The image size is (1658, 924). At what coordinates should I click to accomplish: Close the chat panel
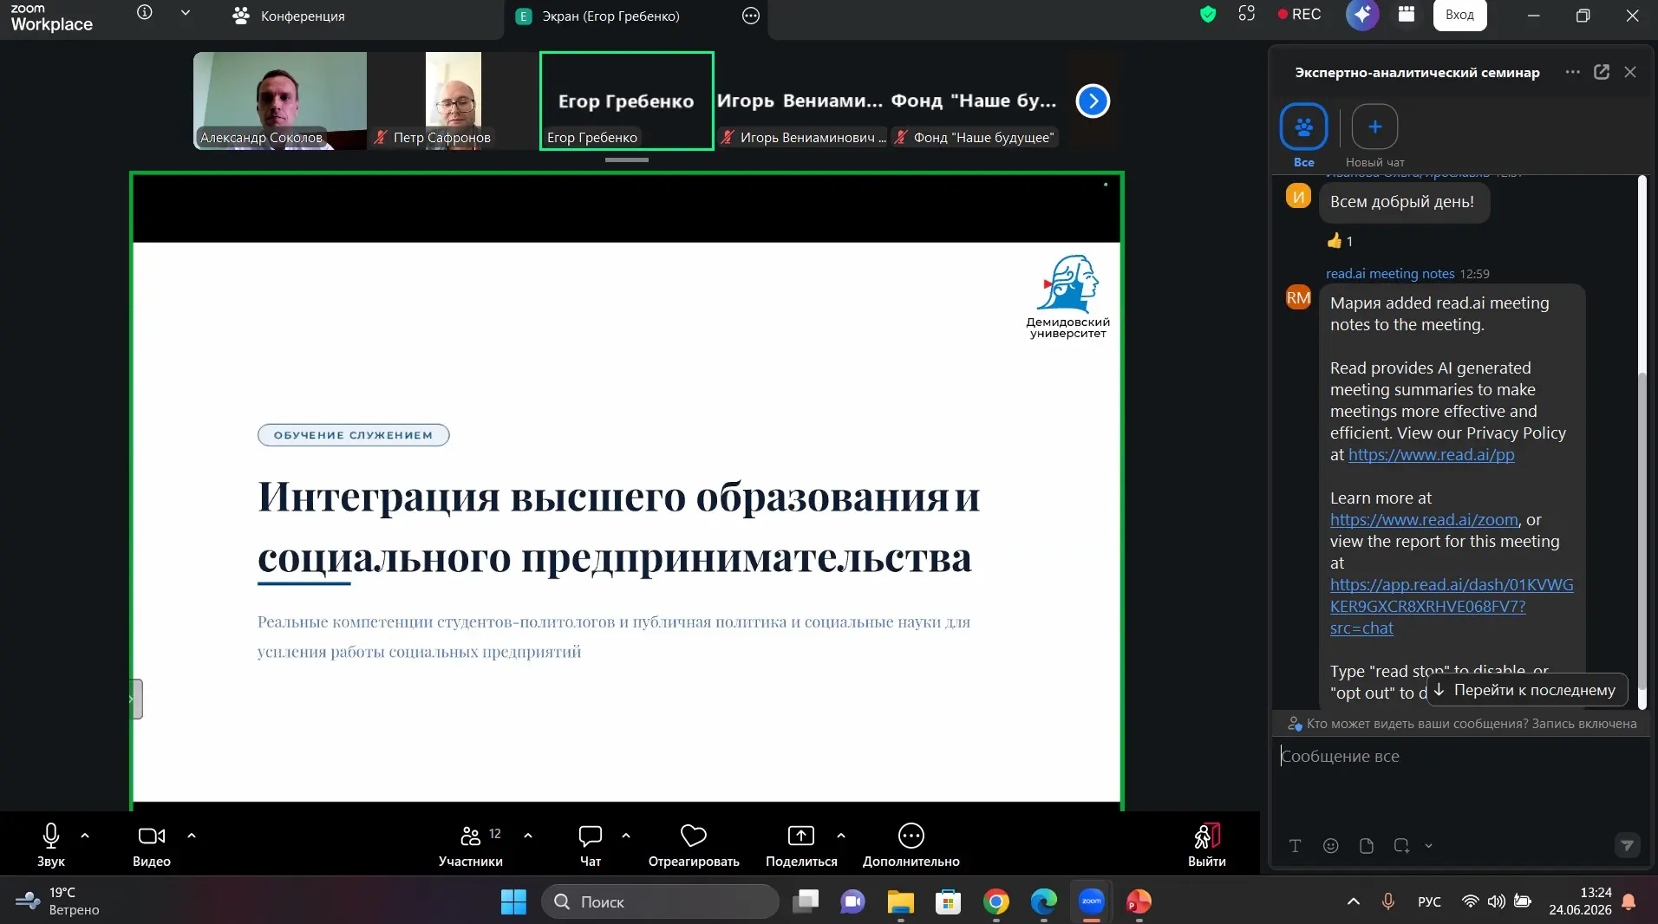click(x=1630, y=72)
